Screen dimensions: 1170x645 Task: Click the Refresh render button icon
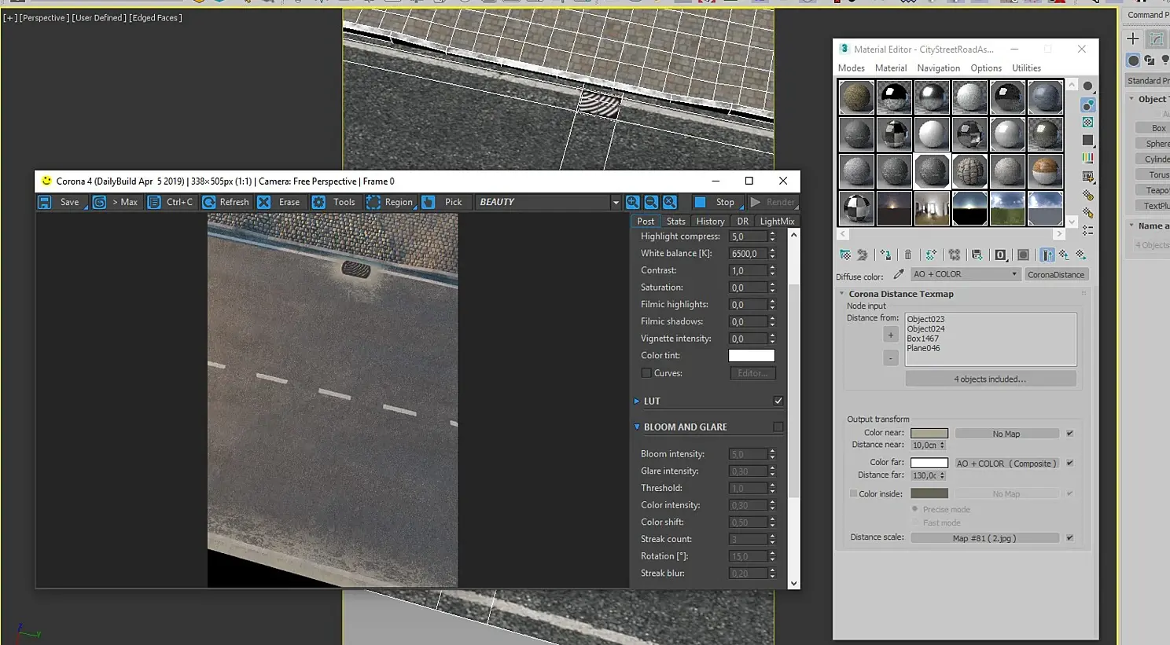click(x=209, y=202)
